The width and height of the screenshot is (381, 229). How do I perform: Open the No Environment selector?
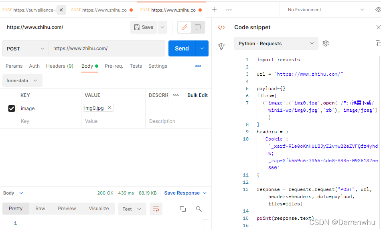pyautogui.click(x=326, y=10)
